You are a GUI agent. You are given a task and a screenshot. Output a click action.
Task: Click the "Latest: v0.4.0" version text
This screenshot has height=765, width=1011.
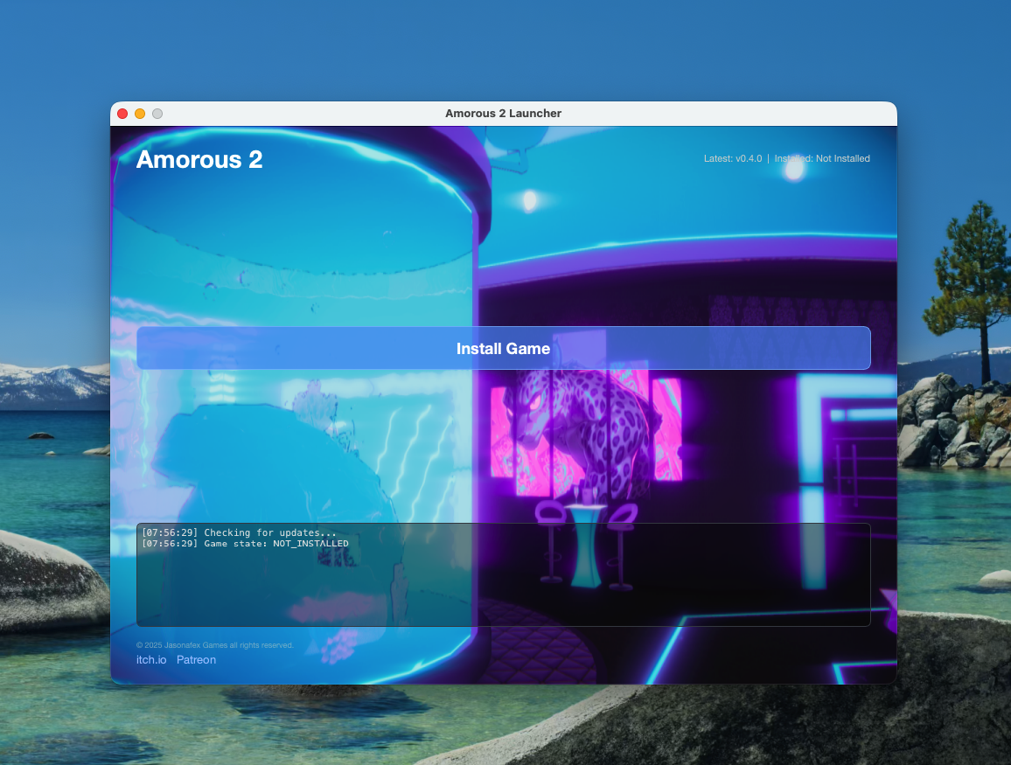733,158
